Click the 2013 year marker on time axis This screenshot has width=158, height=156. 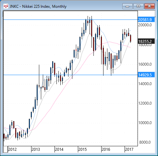pos(36,149)
